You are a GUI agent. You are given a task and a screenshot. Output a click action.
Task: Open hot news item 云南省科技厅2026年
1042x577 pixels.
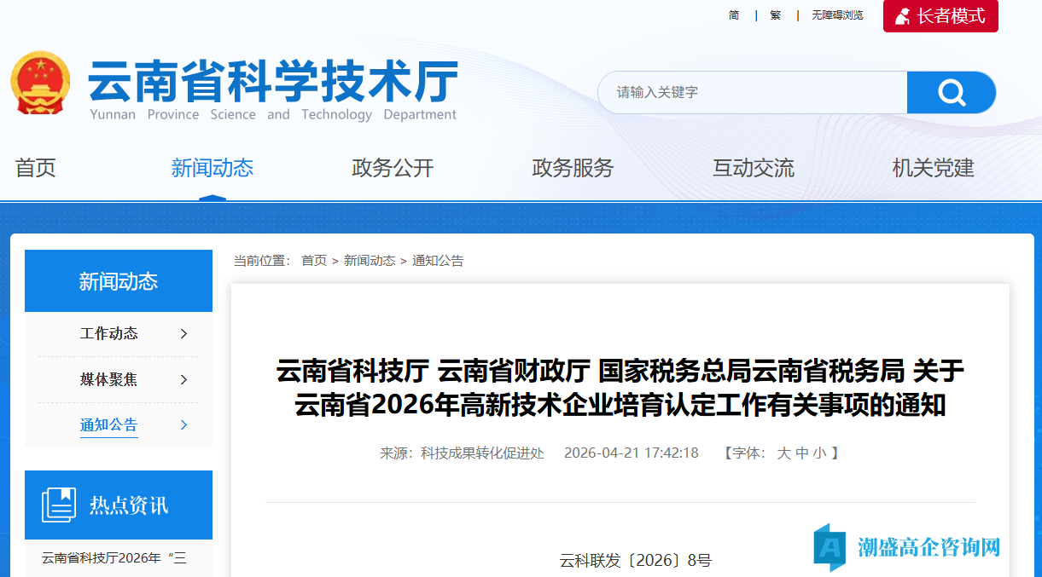click(x=114, y=558)
